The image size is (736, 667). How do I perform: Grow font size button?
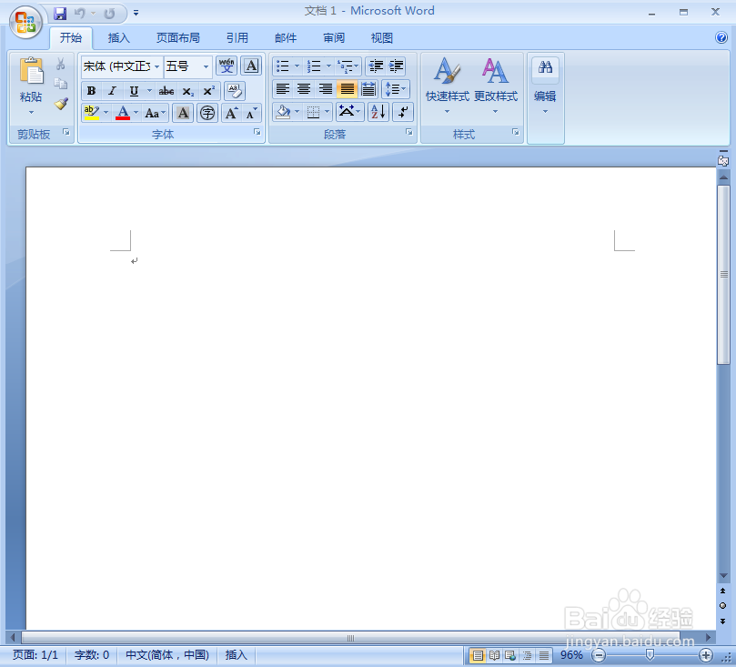(231, 113)
